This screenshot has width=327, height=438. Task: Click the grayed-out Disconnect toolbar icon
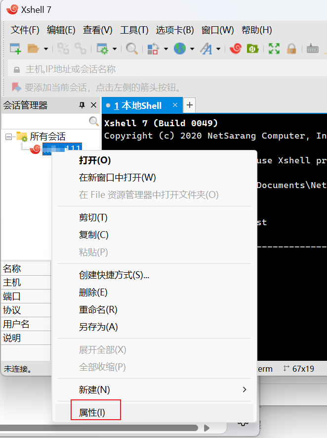click(x=63, y=49)
